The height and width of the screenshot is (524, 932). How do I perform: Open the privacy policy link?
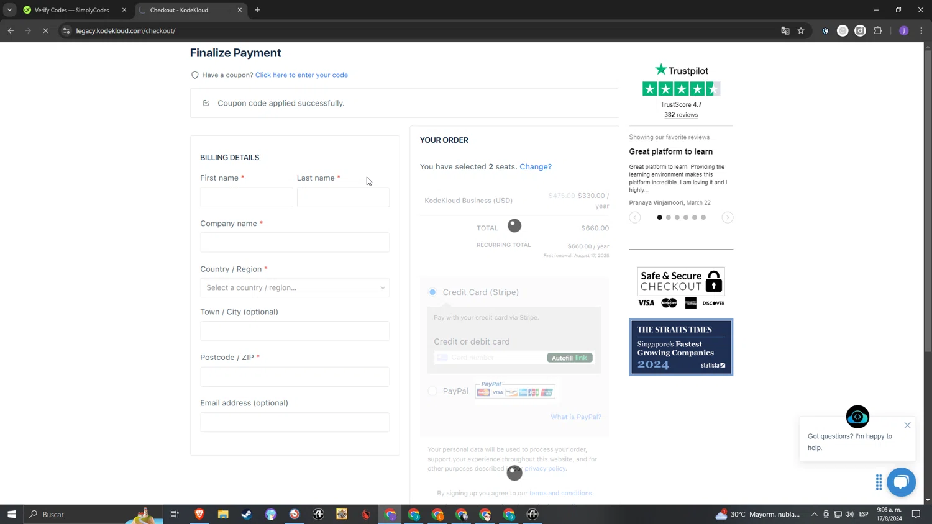click(545, 469)
